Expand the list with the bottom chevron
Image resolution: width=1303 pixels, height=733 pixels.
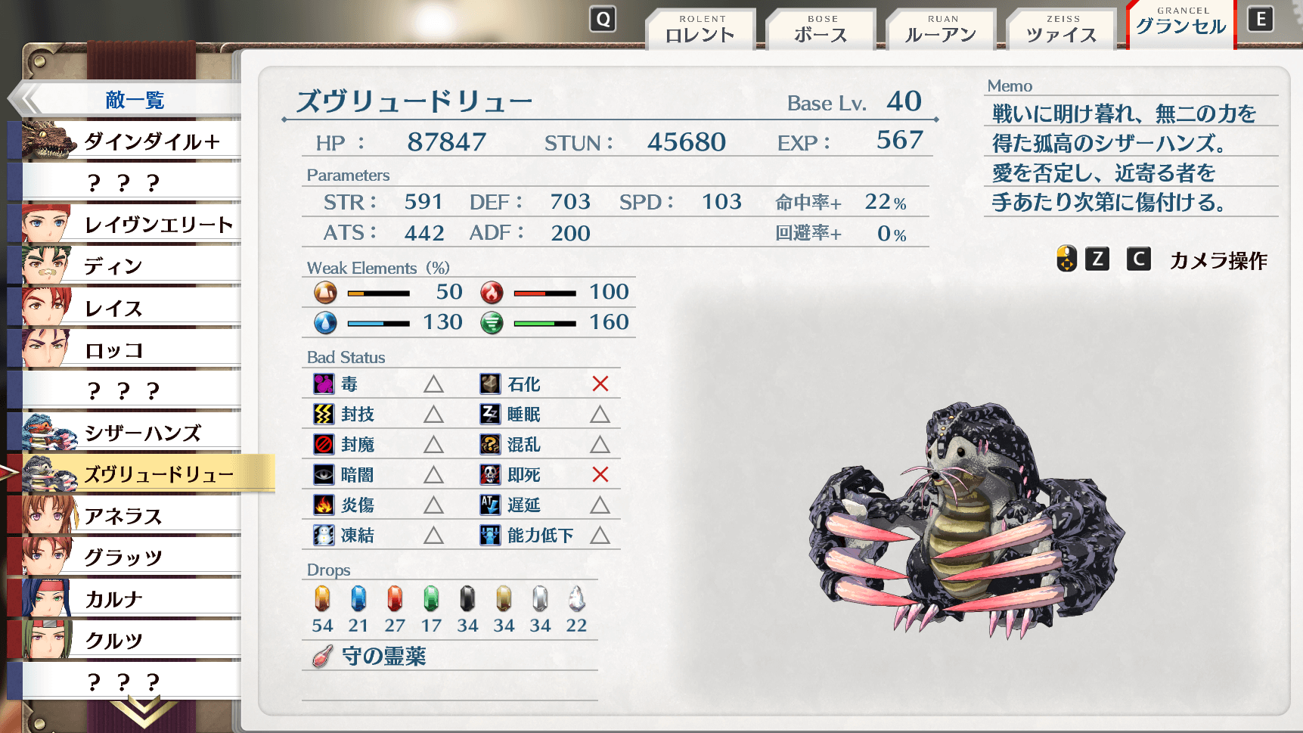143,713
